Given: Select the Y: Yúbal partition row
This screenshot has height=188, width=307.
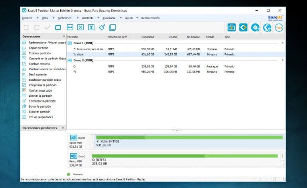Looking at the screenshot, I should point(175,55).
